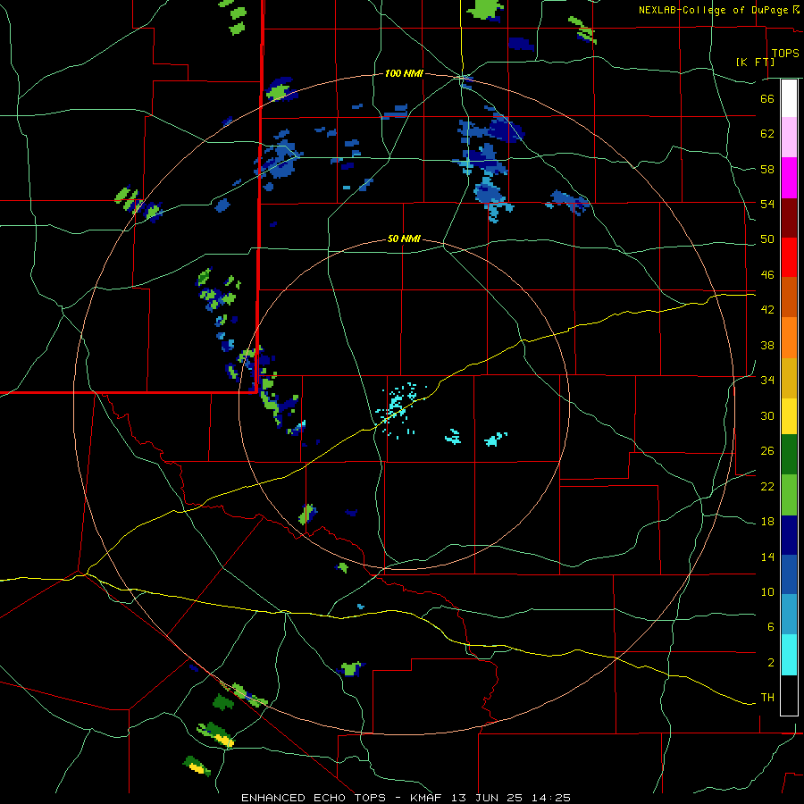Select the "14" scale label
The height and width of the screenshot is (804, 804).
coord(767,557)
